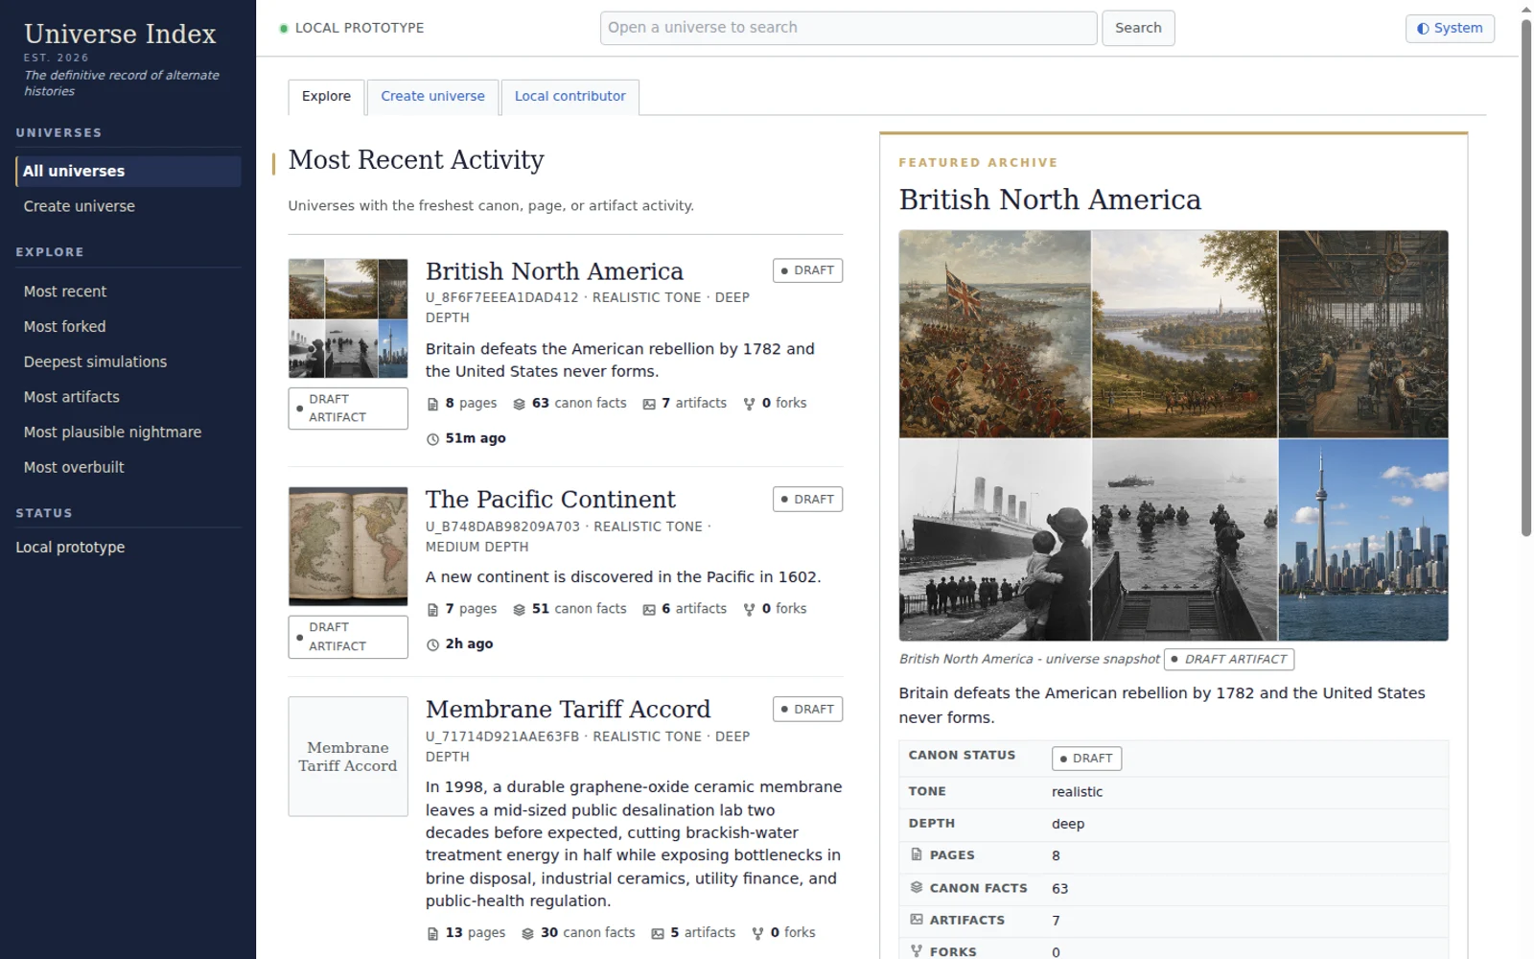Open Most plausible nightmare list
Image resolution: width=1534 pixels, height=959 pixels.
112,432
